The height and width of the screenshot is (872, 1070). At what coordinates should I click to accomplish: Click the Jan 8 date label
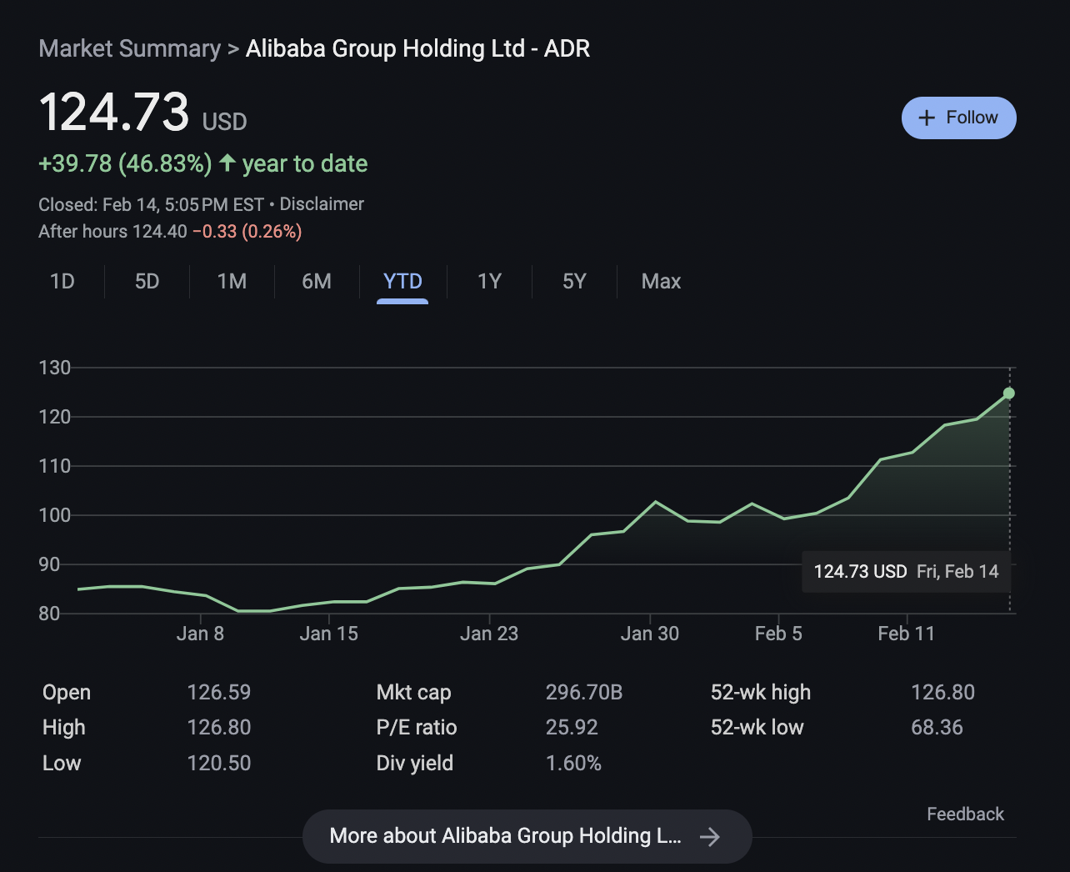200,634
